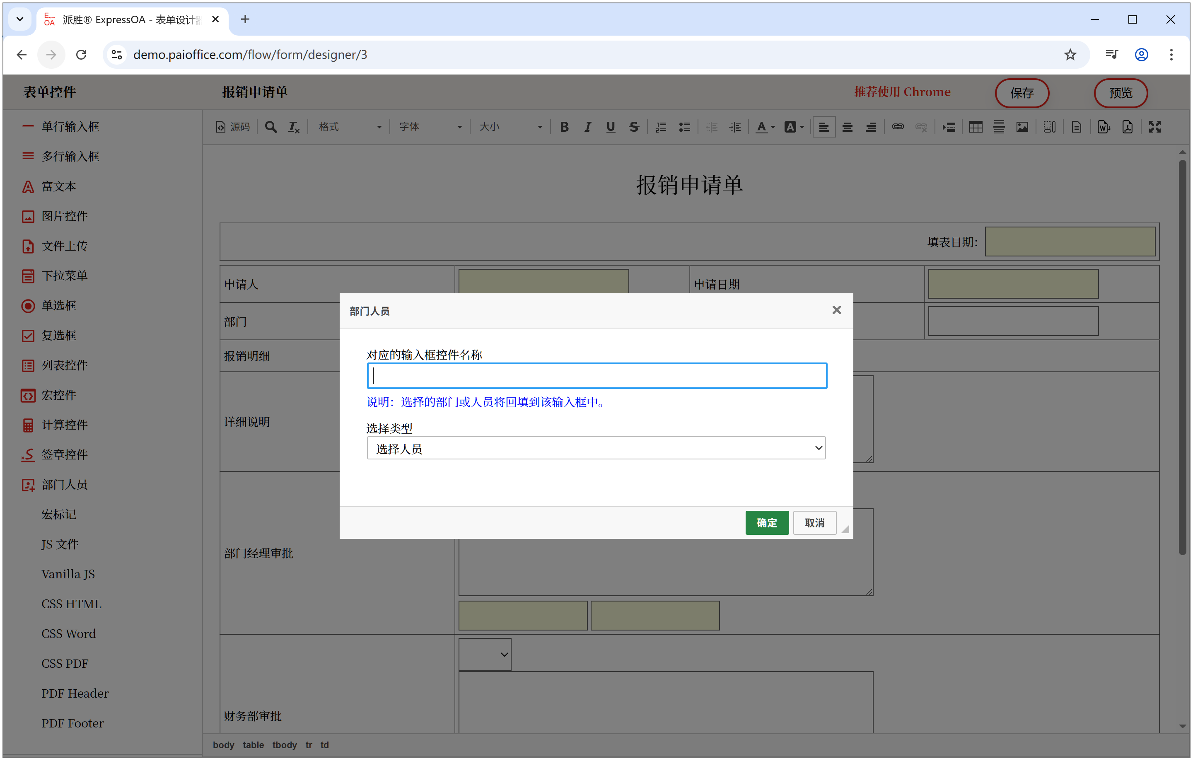Image resolution: width=1193 pixels, height=761 pixels.
Task: Click the maximize editor icon
Action: coord(1154,127)
